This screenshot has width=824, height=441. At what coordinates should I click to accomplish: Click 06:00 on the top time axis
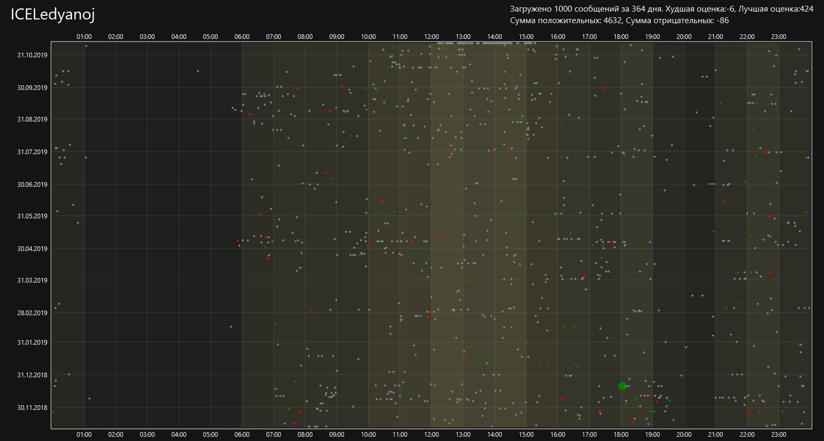(242, 37)
